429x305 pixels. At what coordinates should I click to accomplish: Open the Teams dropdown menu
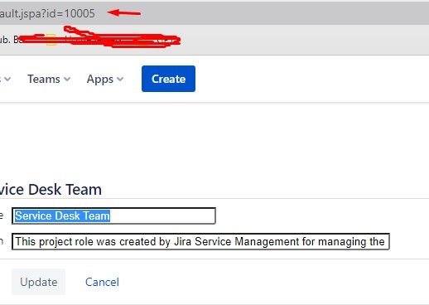point(49,80)
